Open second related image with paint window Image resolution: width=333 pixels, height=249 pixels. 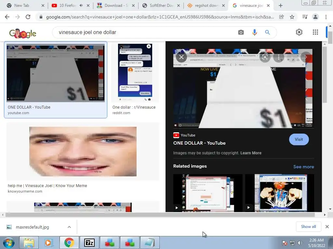[279, 193]
